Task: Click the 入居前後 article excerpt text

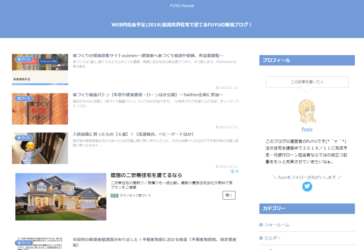Action: [156, 143]
